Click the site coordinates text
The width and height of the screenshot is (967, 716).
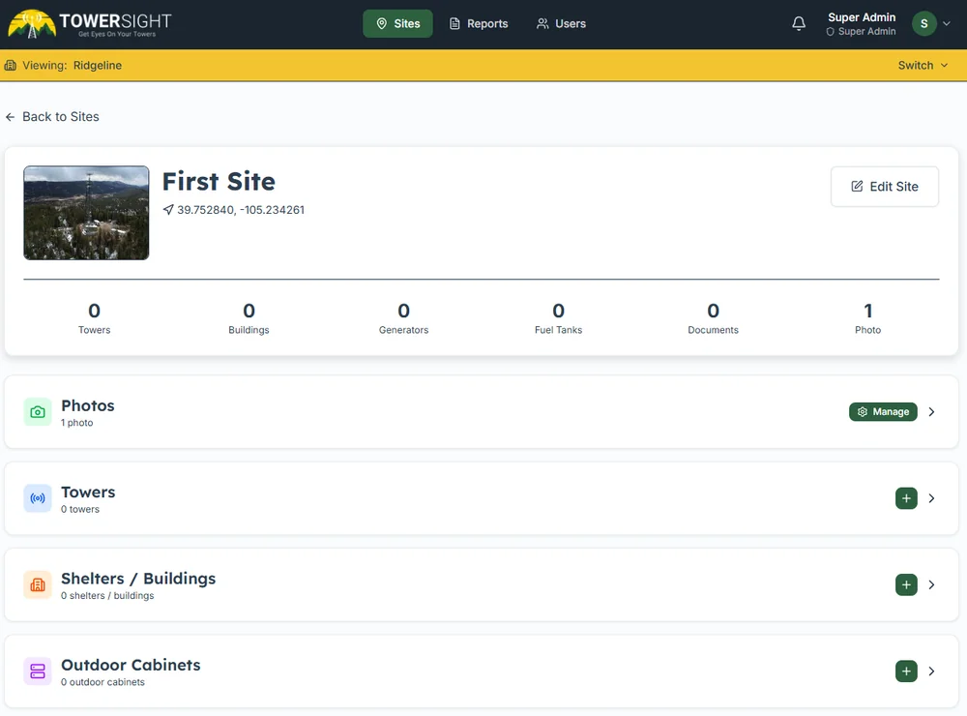click(x=241, y=210)
